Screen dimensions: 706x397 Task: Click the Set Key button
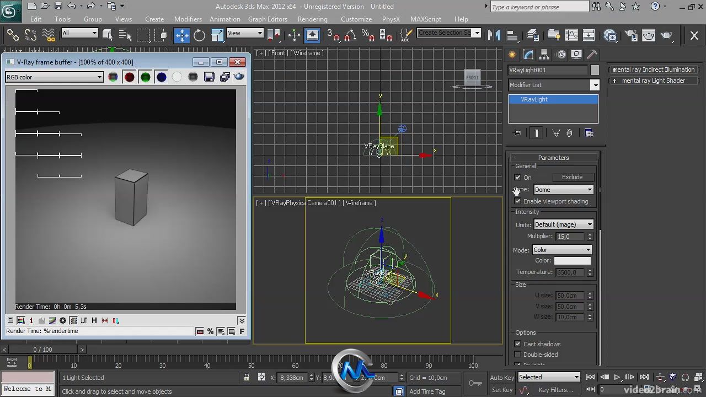coord(502,390)
